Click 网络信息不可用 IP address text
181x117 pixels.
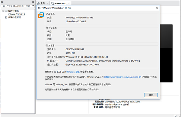click(112, 107)
